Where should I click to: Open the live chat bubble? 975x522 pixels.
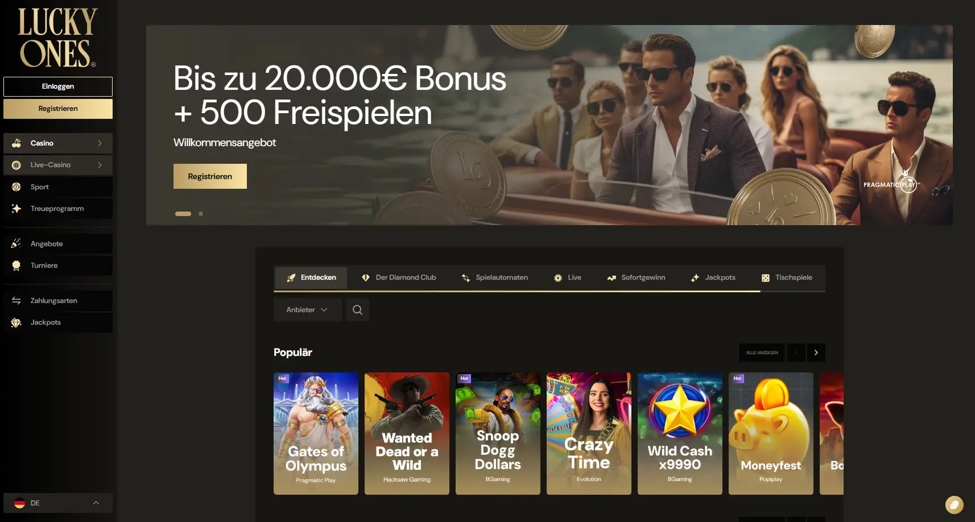(953, 504)
